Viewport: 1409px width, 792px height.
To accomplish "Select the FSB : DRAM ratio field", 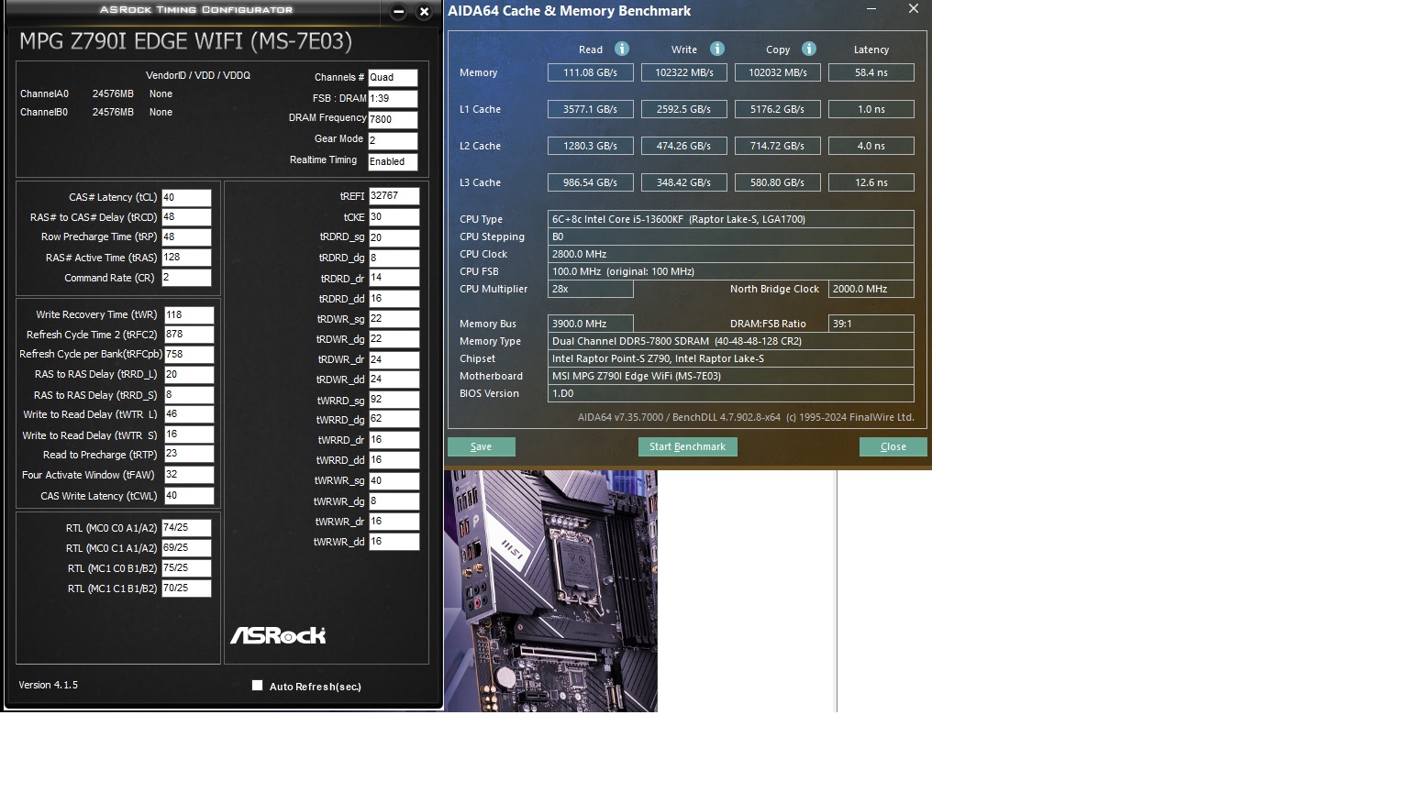I will (x=393, y=99).
